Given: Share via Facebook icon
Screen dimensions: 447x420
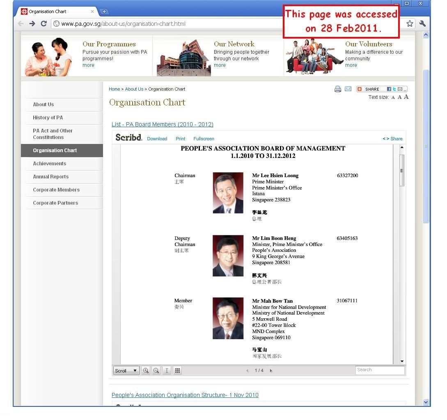Looking at the screenshot, I should [389, 89].
